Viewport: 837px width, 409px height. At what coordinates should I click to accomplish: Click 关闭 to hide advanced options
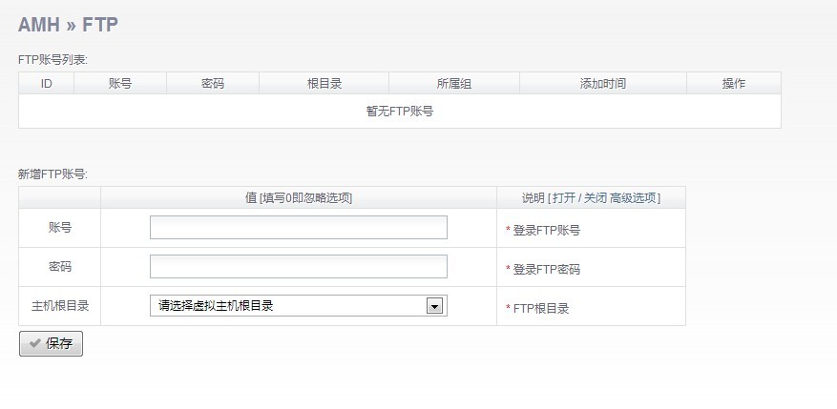[x=596, y=198]
